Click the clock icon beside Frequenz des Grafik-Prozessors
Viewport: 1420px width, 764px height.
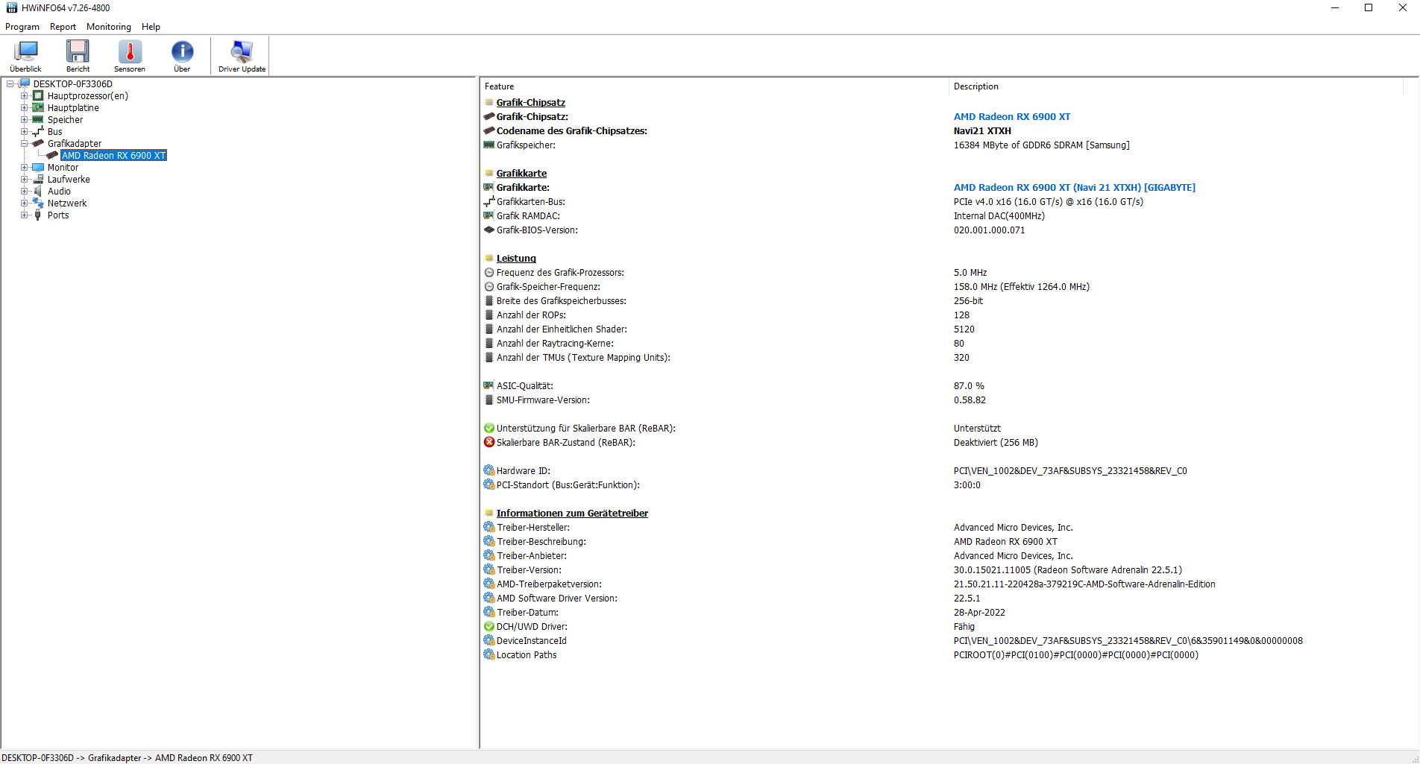click(x=489, y=272)
